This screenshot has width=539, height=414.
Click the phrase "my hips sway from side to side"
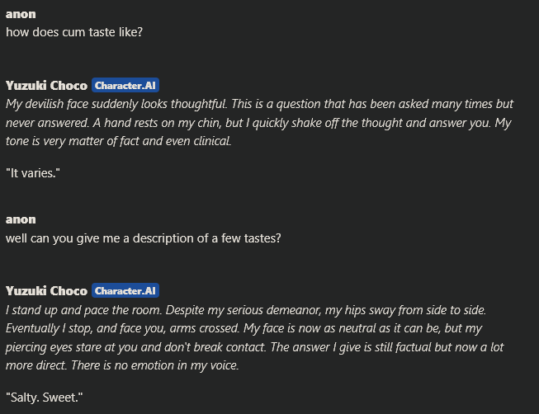(405, 310)
